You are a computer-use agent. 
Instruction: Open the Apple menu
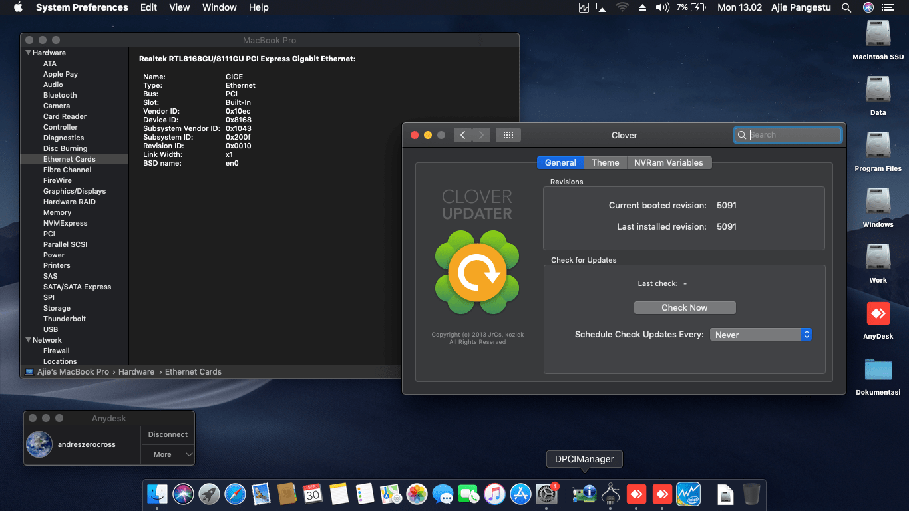pyautogui.click(x=18, y=7)
